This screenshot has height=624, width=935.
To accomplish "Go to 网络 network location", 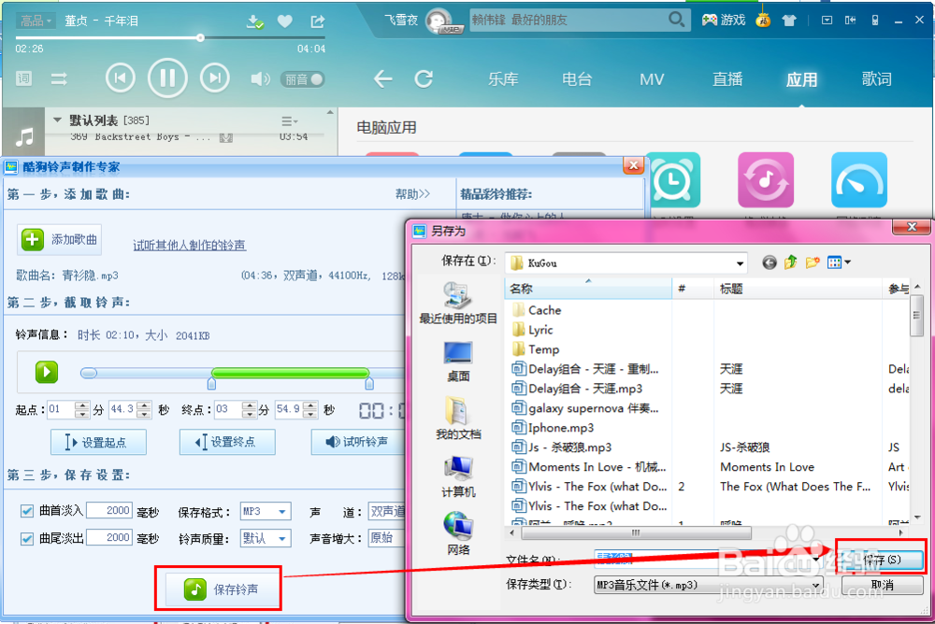I will [458, 533].
